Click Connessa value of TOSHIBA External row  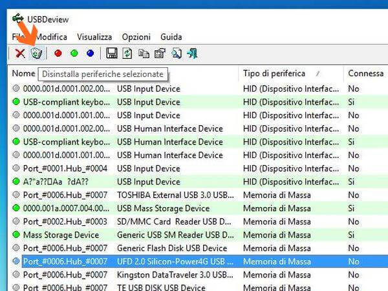coord(353,195)
